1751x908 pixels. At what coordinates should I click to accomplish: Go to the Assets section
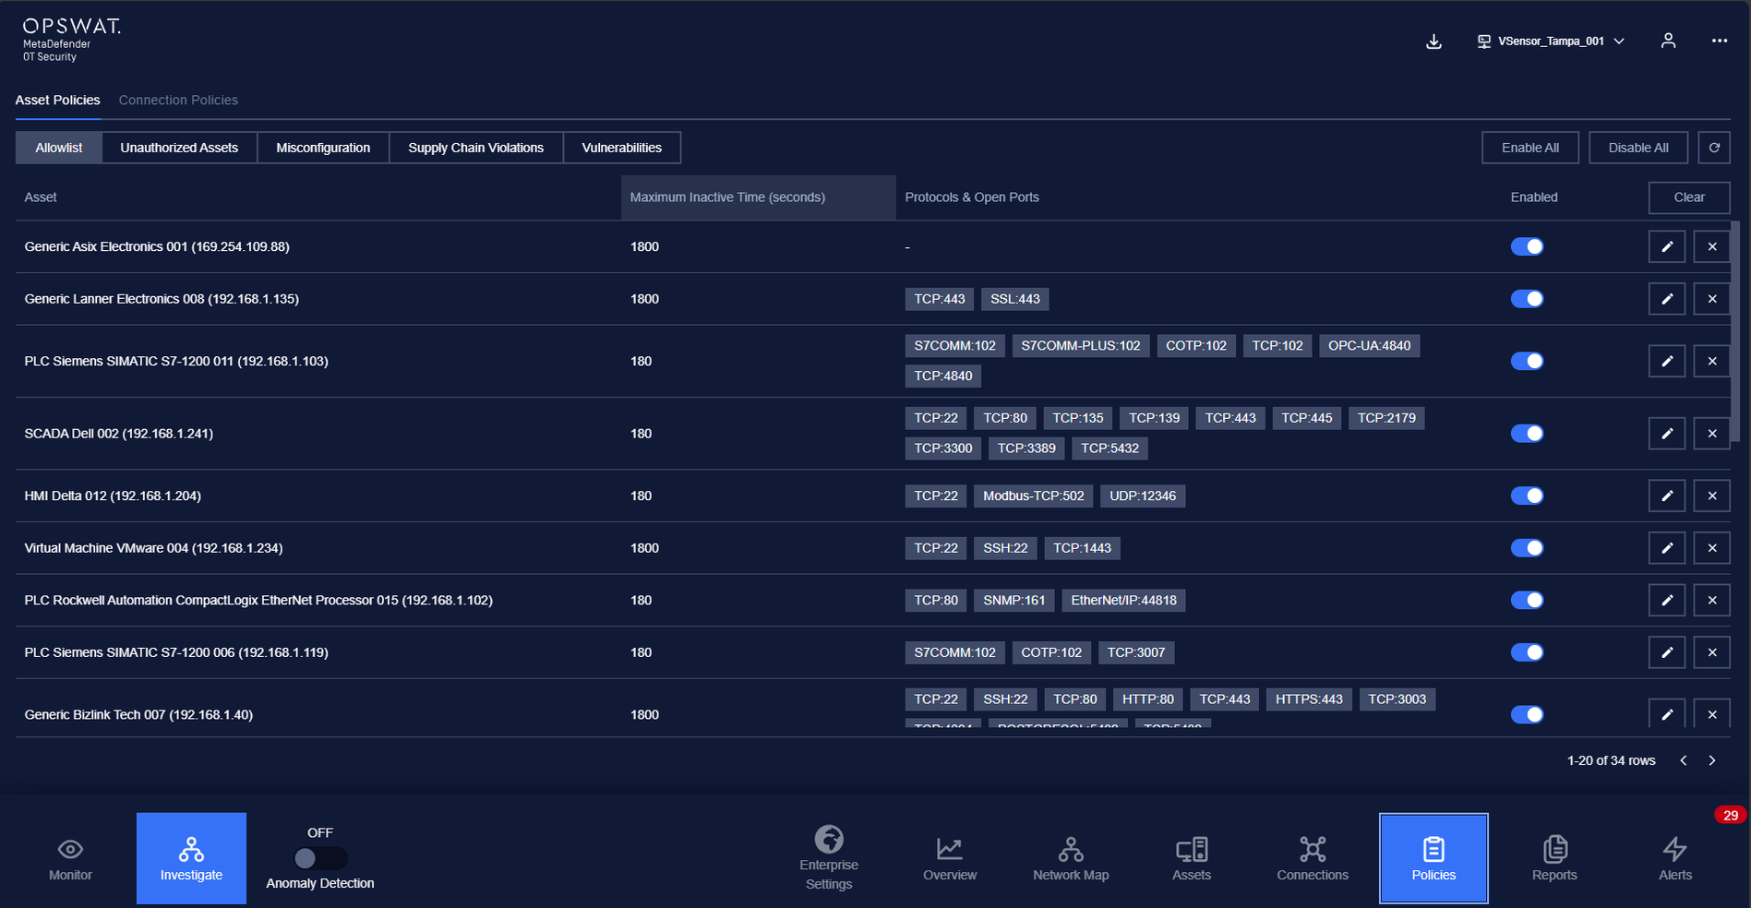(x=1192, y=859)
